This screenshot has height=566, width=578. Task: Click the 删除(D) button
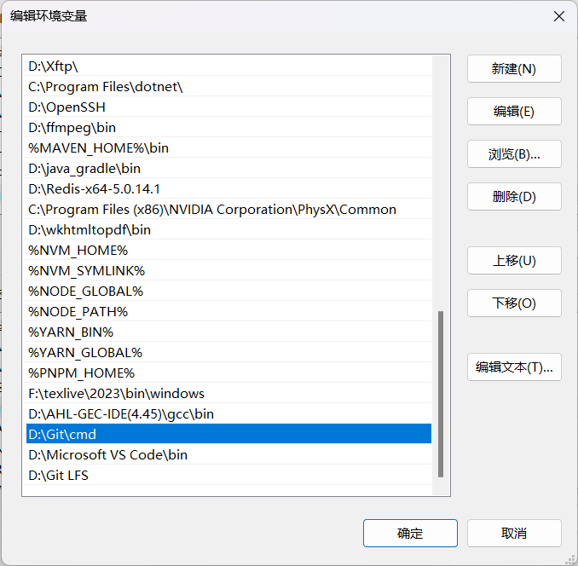pos(514,197)
